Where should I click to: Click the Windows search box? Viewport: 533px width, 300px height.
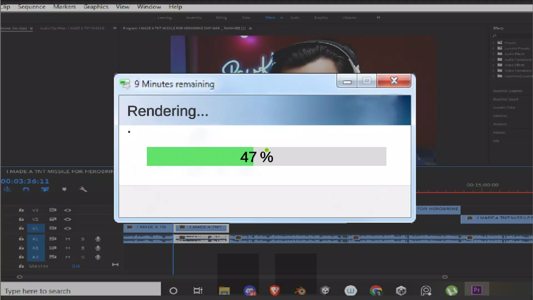click(81, 291)
